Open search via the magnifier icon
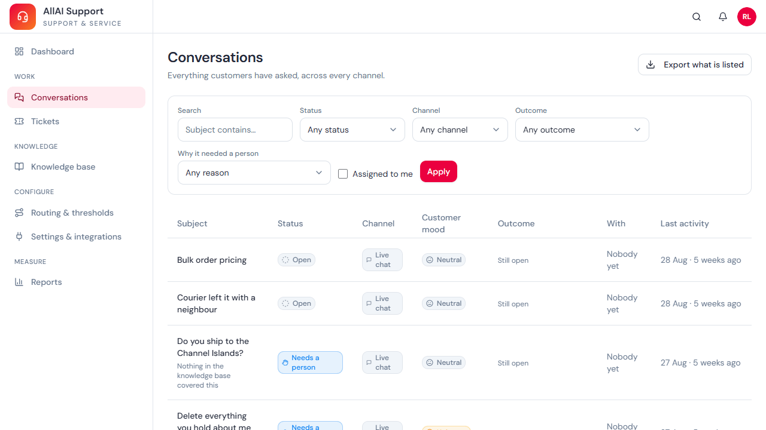Viewport: 766px width, 430px height. [697, 17]
